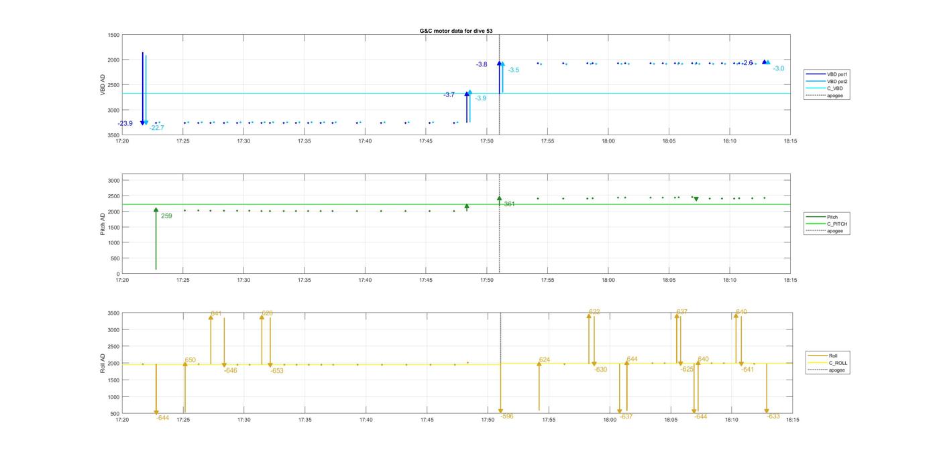Image resolution: width=939 pixels, height=464 pixels.
Task: Click the '-3.9' VBD data label
Action: [x=481, y=98]
